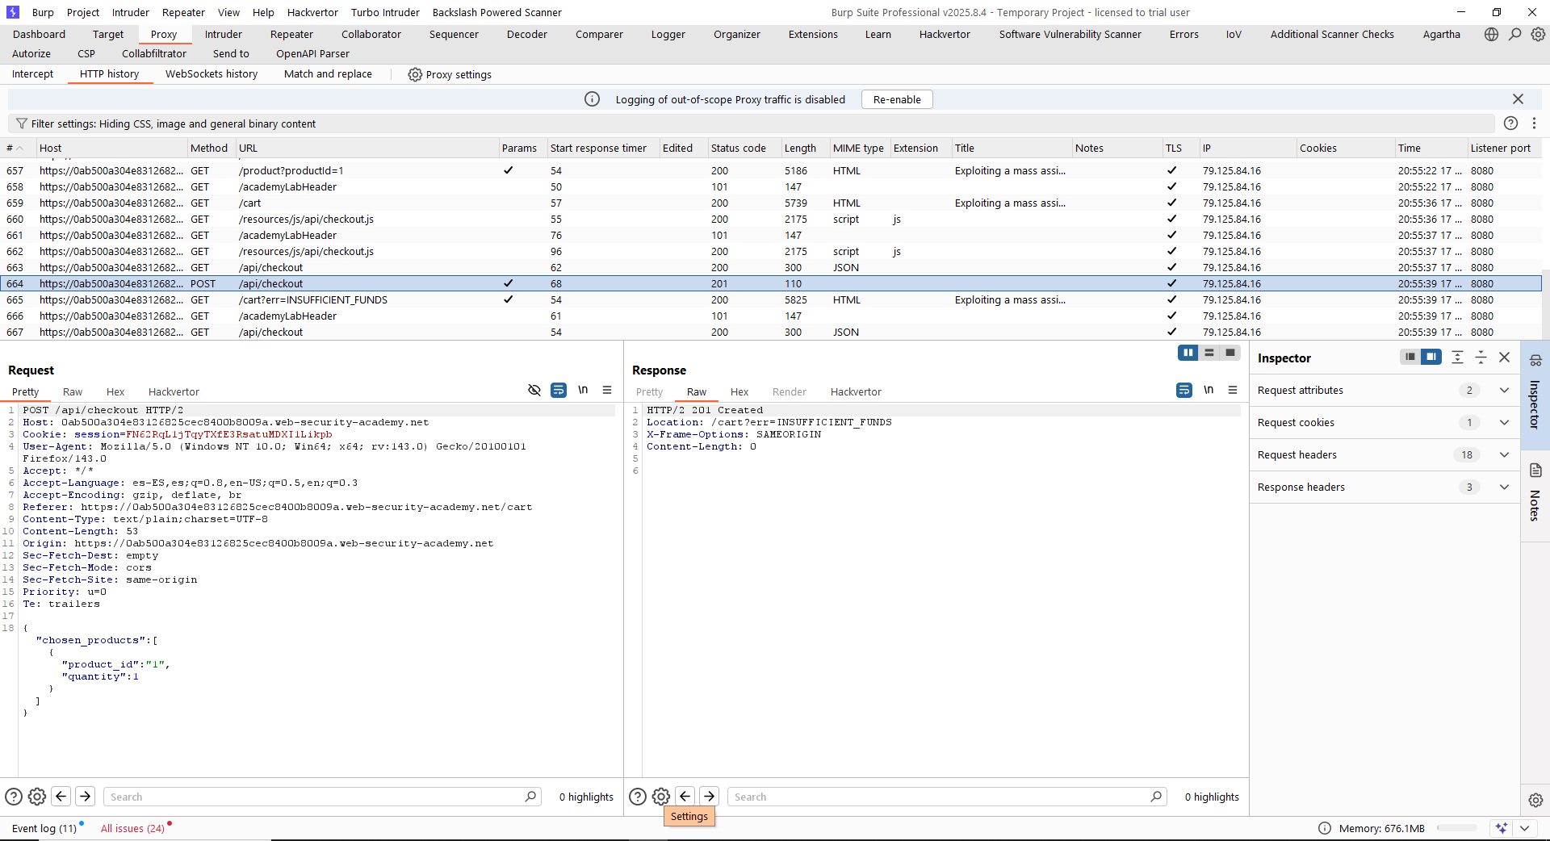Click the help icon beside filter bar

(x=1510, y=123)
